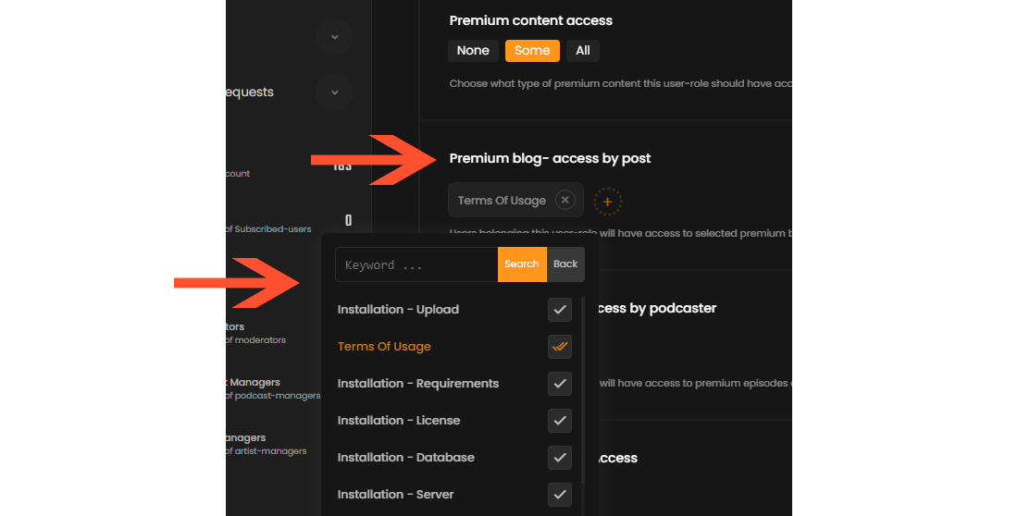The width and height of the screenshot is (1018, 516).
Task: Select Installation - Upload list entry
Action: (x=398, y=310)
